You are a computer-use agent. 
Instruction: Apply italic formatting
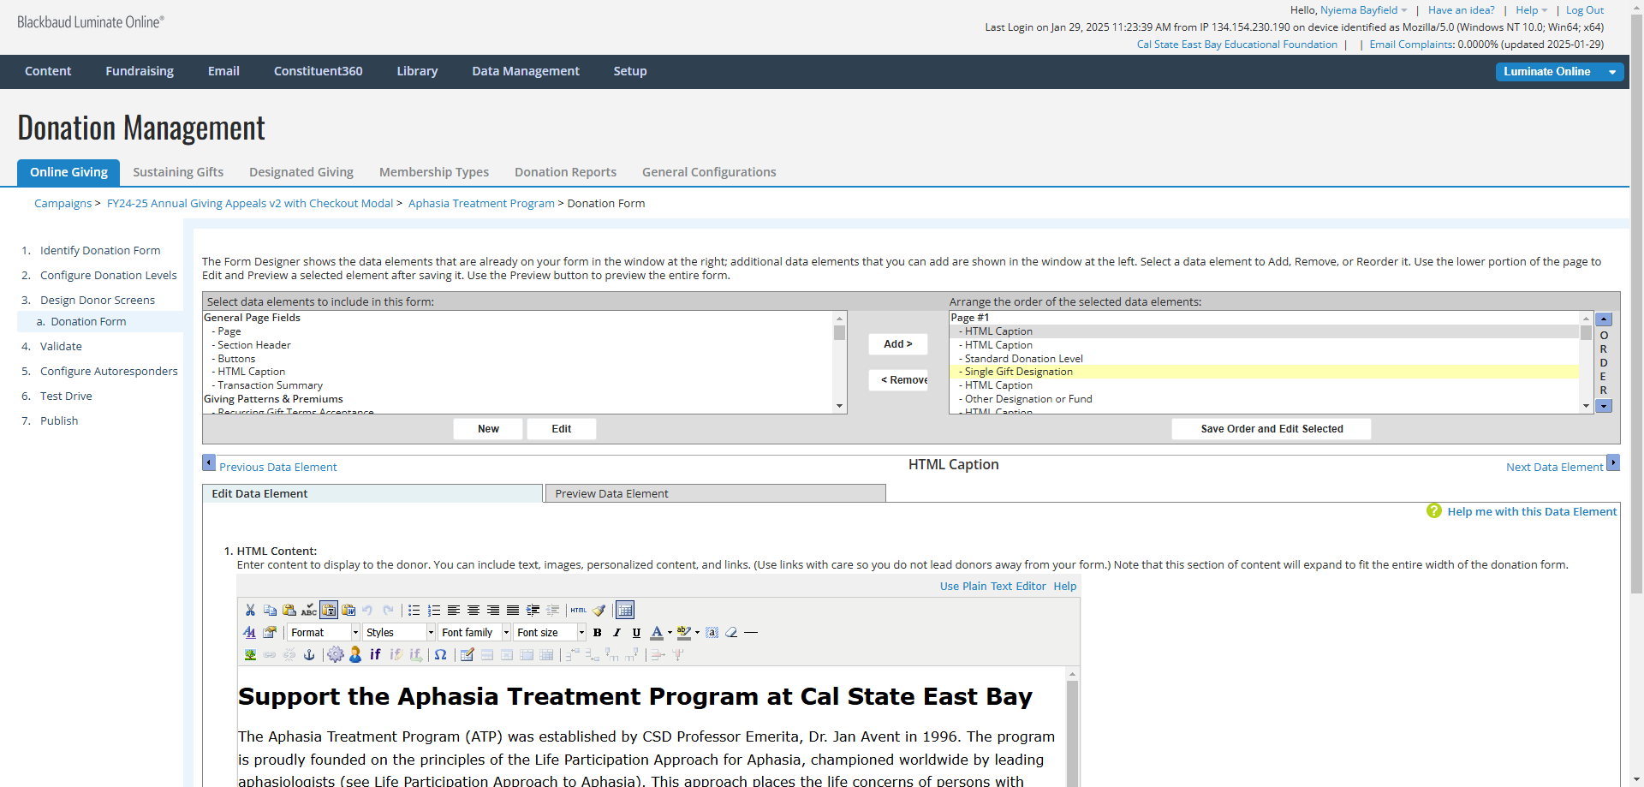point(616,632)
